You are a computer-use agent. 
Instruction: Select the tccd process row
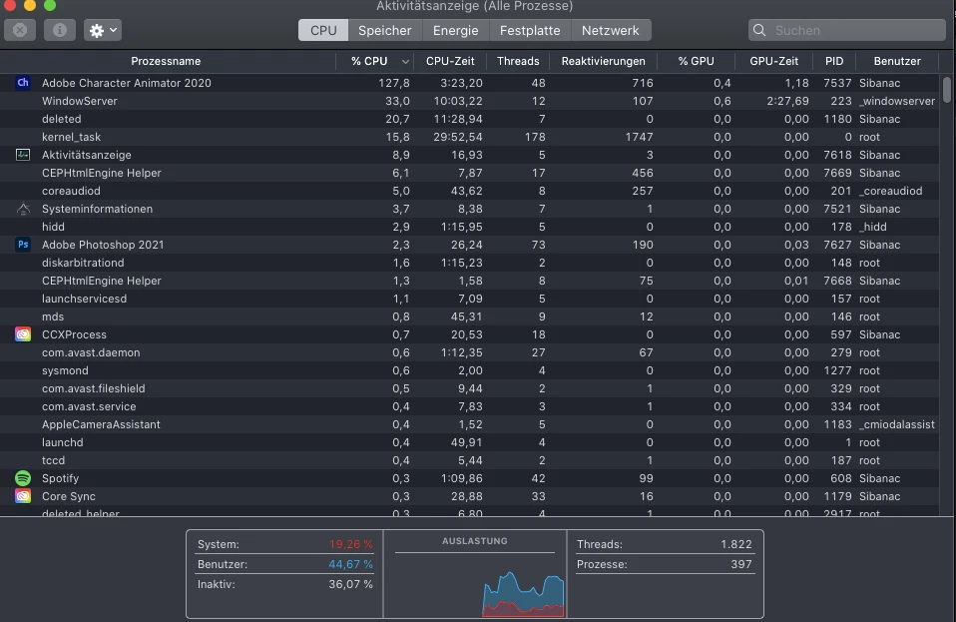point(469,460)
